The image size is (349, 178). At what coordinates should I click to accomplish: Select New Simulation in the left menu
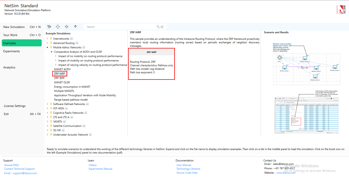14,27
